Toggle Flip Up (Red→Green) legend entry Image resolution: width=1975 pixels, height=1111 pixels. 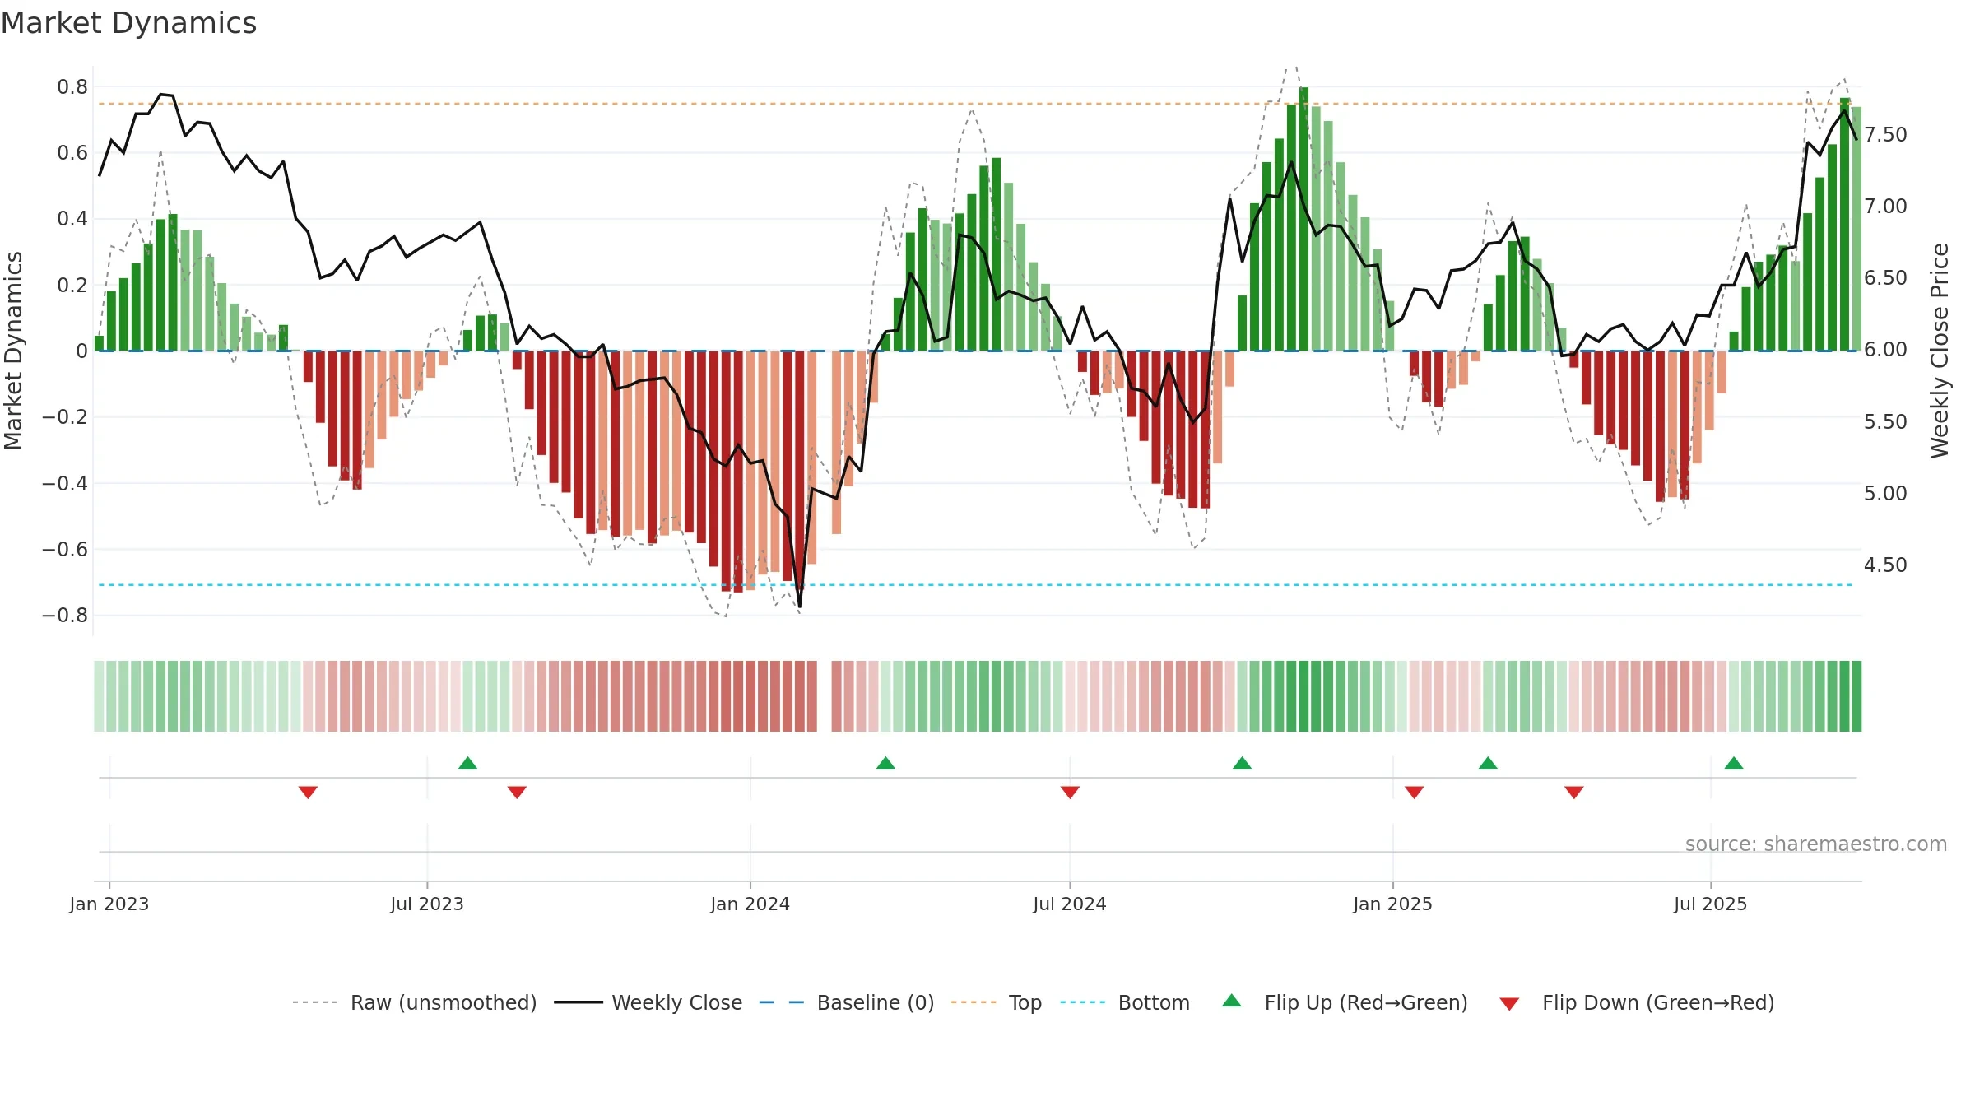tap(1345, 1002)
